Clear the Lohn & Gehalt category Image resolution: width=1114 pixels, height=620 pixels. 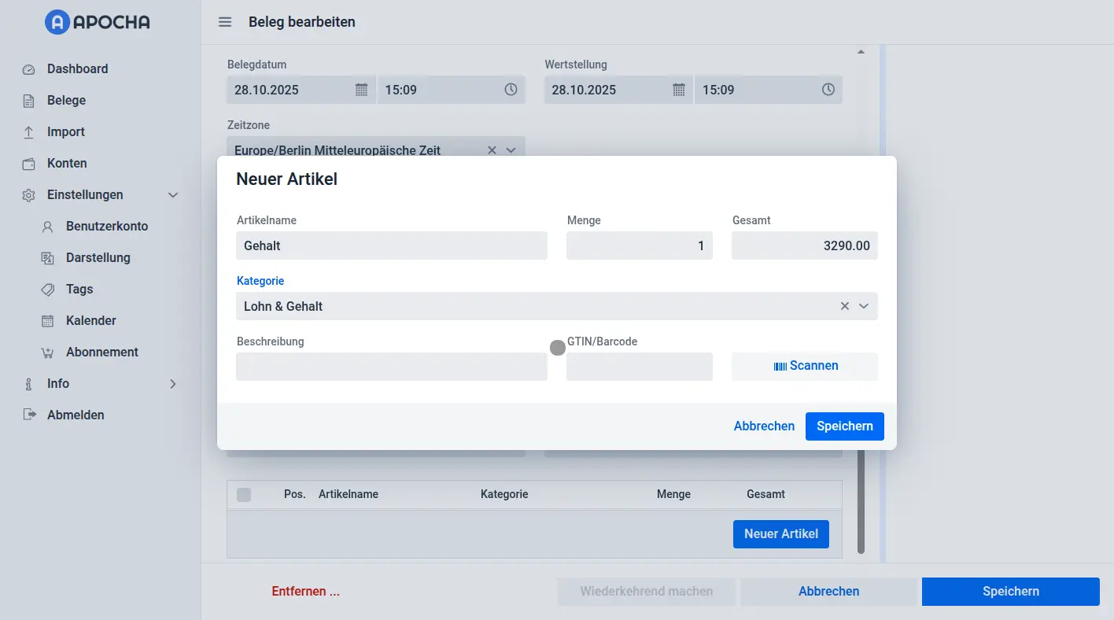(x=845, y=306)
